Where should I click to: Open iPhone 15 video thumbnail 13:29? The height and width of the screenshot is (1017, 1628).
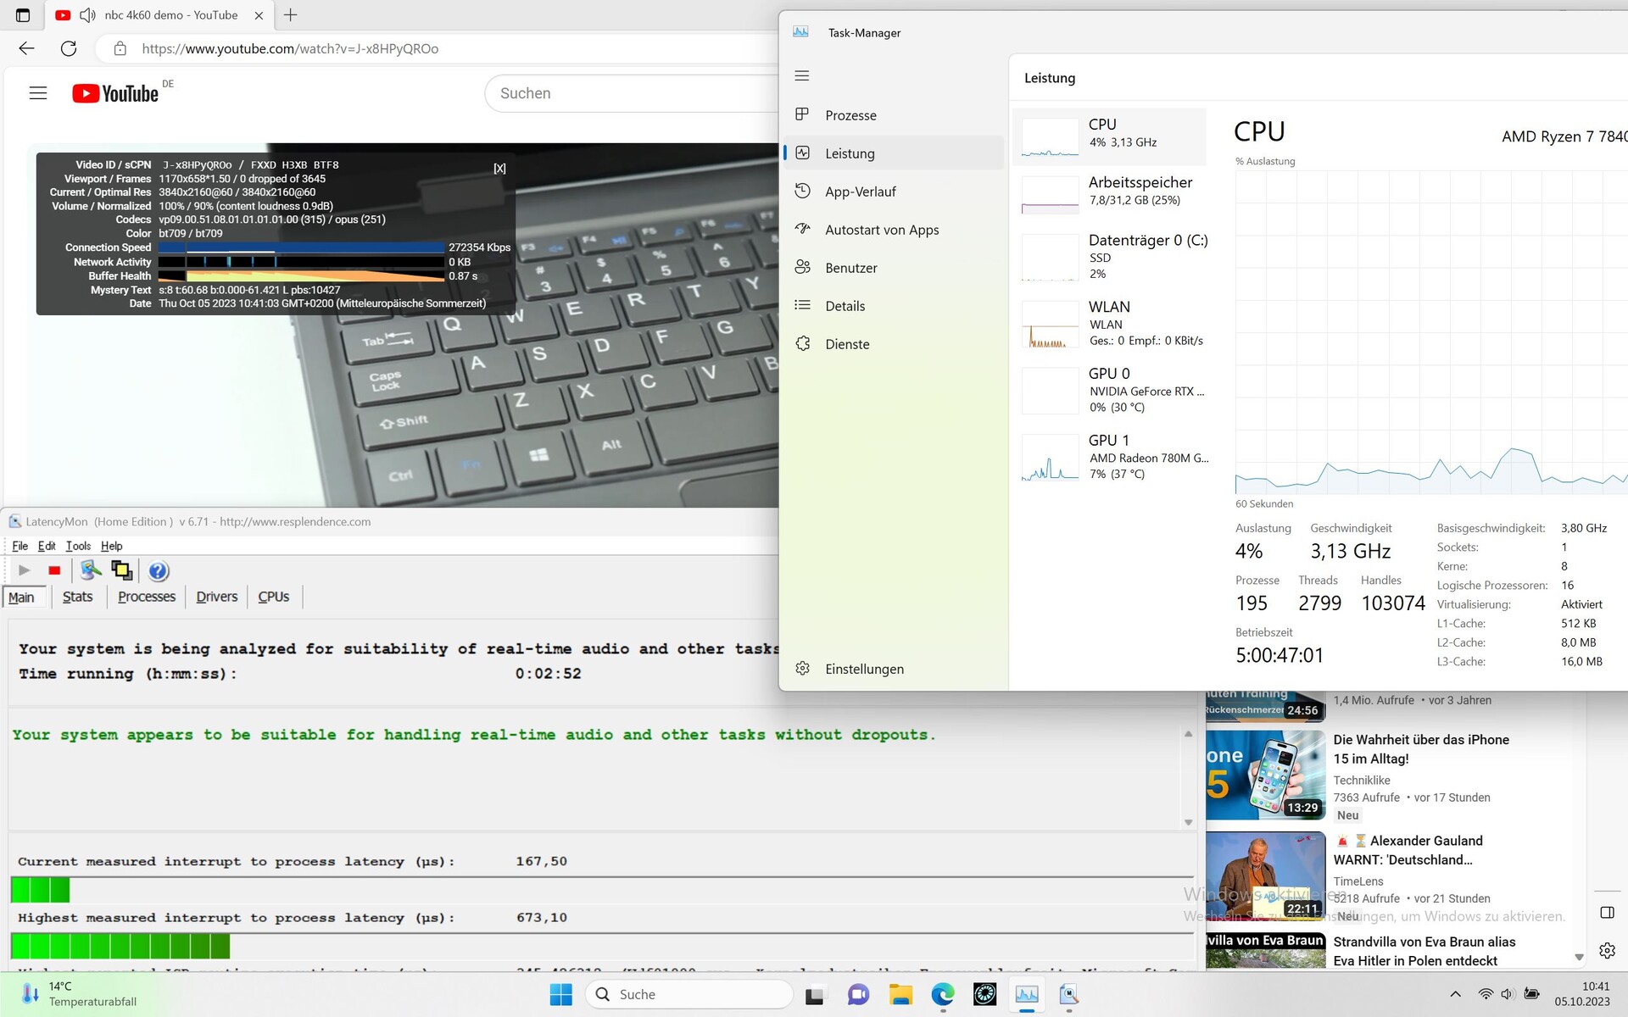(x=1265, y=775)
